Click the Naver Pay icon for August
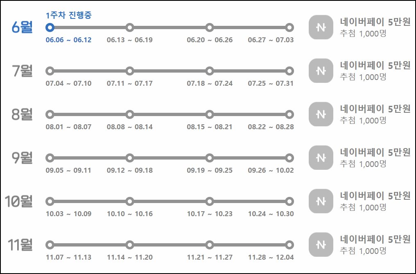Screen dimensions: 416x274 (x=320, y=114)
